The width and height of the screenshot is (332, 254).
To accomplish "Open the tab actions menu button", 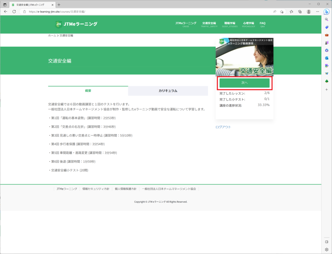I will (5, 5).
